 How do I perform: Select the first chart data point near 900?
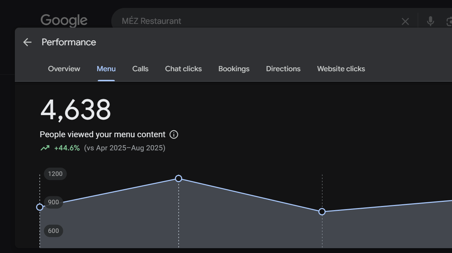[40, 207]
